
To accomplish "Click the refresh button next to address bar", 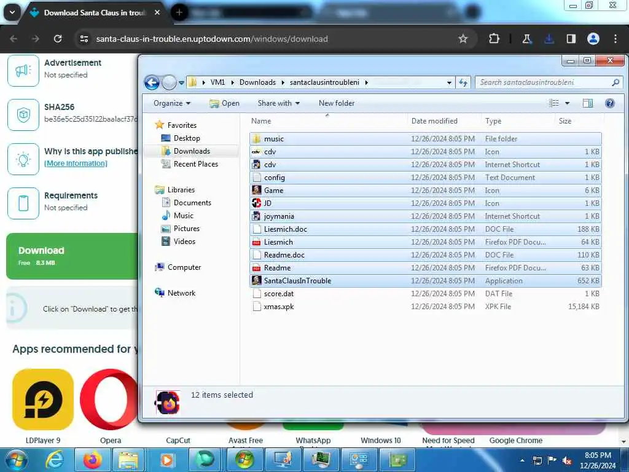I will pyautogui.click(x=463, y=82).
